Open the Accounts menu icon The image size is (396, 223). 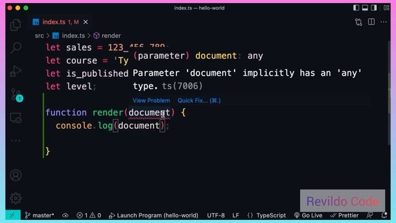tap(15, 175)
